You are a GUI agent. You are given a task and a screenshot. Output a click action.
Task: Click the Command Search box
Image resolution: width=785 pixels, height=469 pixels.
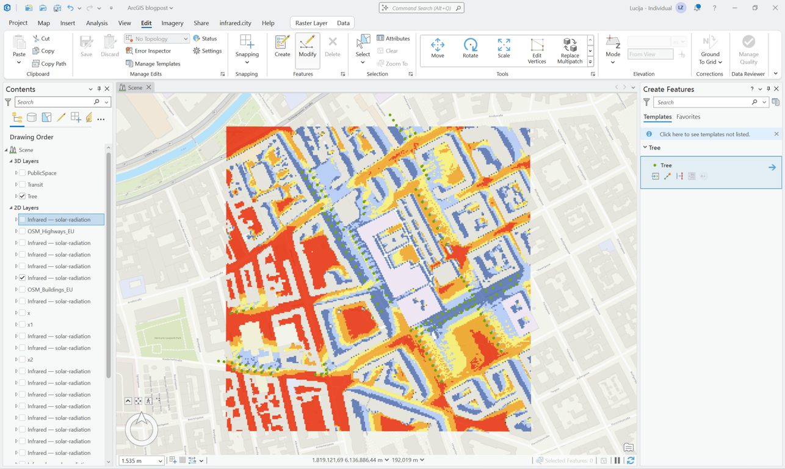[421, 8]
